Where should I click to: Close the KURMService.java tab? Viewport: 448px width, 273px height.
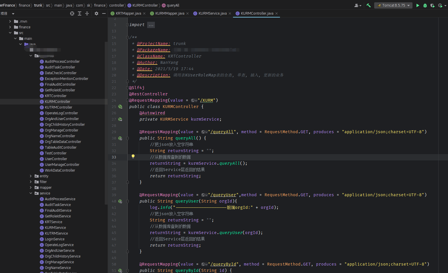[x=230, y=13]
